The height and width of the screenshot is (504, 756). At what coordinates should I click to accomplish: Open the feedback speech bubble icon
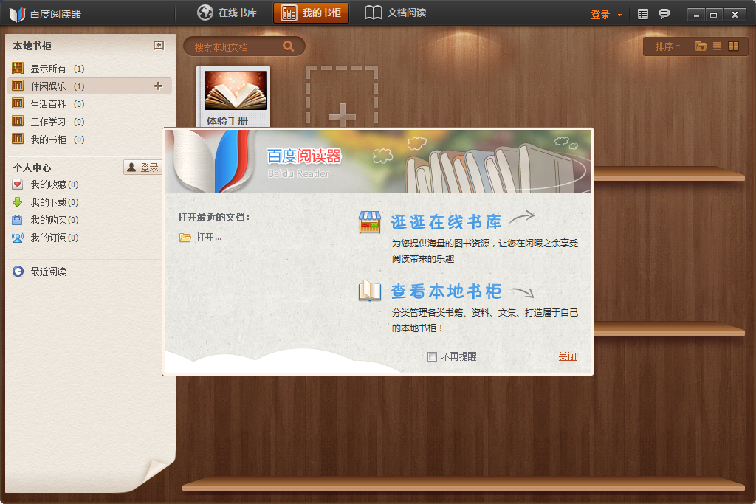664,14
